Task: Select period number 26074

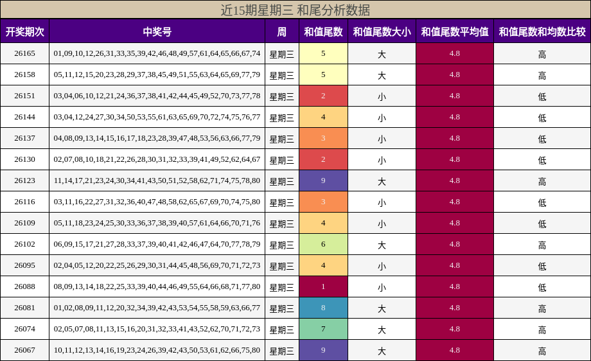Action: 25,329
